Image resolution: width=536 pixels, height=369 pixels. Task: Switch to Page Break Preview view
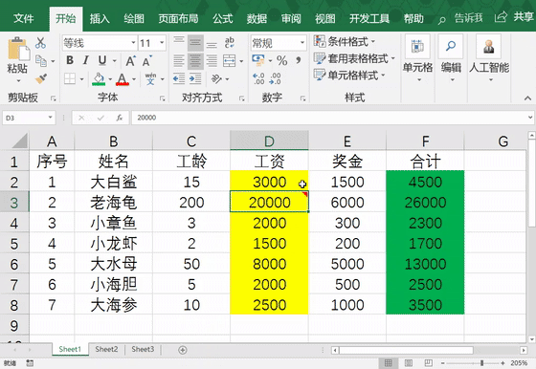[429, 363]
